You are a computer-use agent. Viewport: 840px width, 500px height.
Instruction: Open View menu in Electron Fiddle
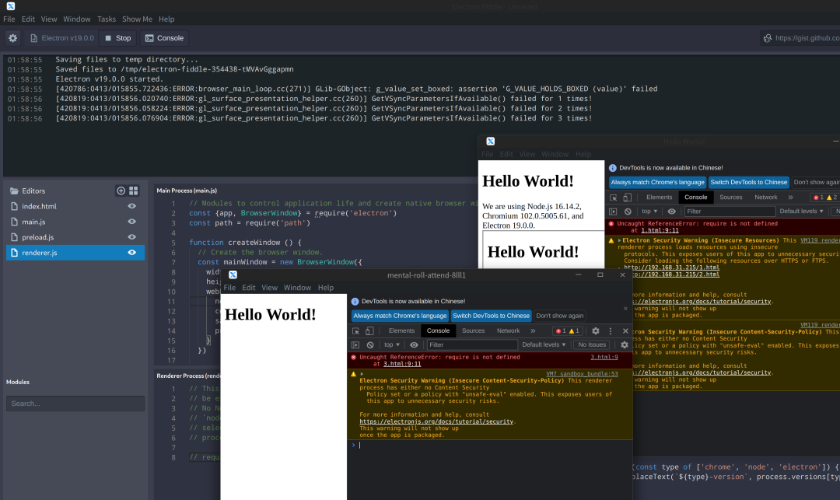(49, 19)
